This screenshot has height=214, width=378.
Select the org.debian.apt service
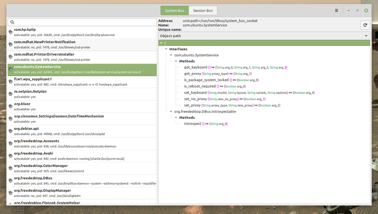click(82, 131)
